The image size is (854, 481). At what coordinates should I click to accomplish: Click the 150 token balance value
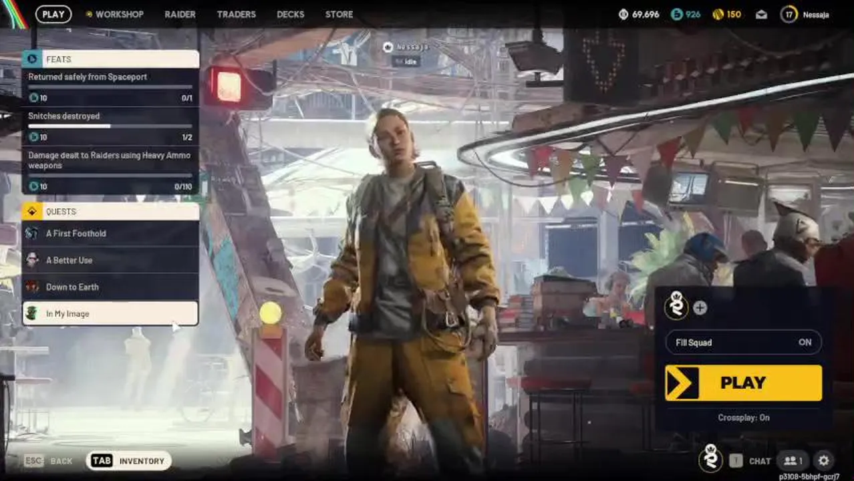click(734, 14)
